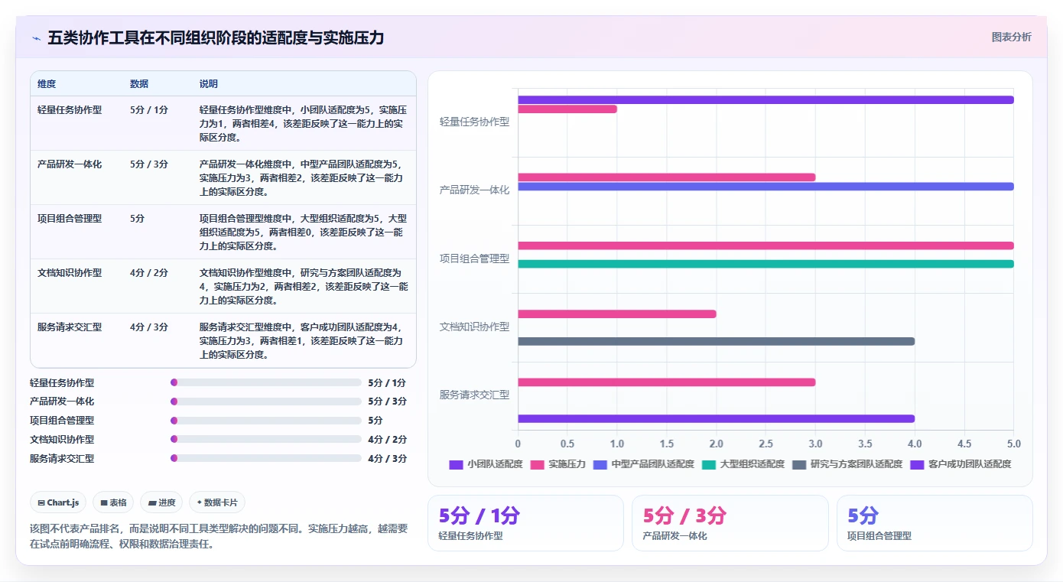Click the page title 五类协作工具在不同组织阶段
This screenshot has width=1063, height=582.
pos(216,38)
